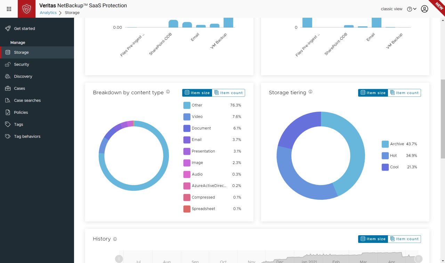The image size is (445, 263).
Task: Click the Tag behaviors icon in sidebar
Action: pyautogui.click(x=8, y=136)
